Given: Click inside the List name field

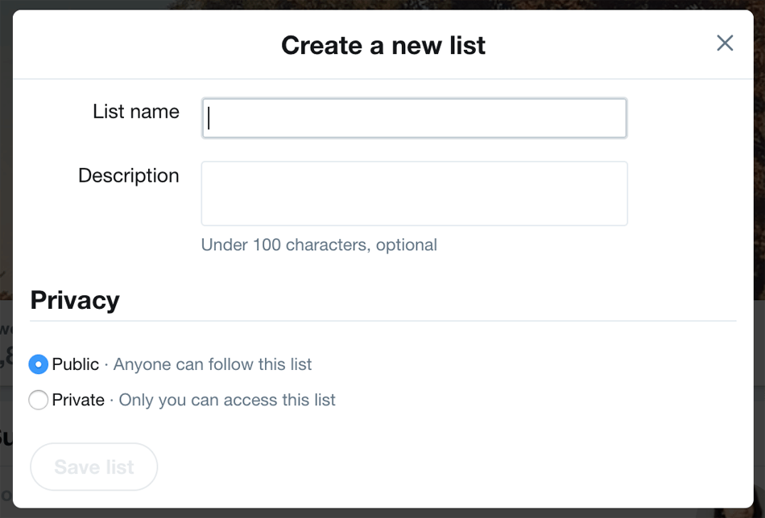Looking at the screenshot, I should pyautogui.click(x=414, y=118).
